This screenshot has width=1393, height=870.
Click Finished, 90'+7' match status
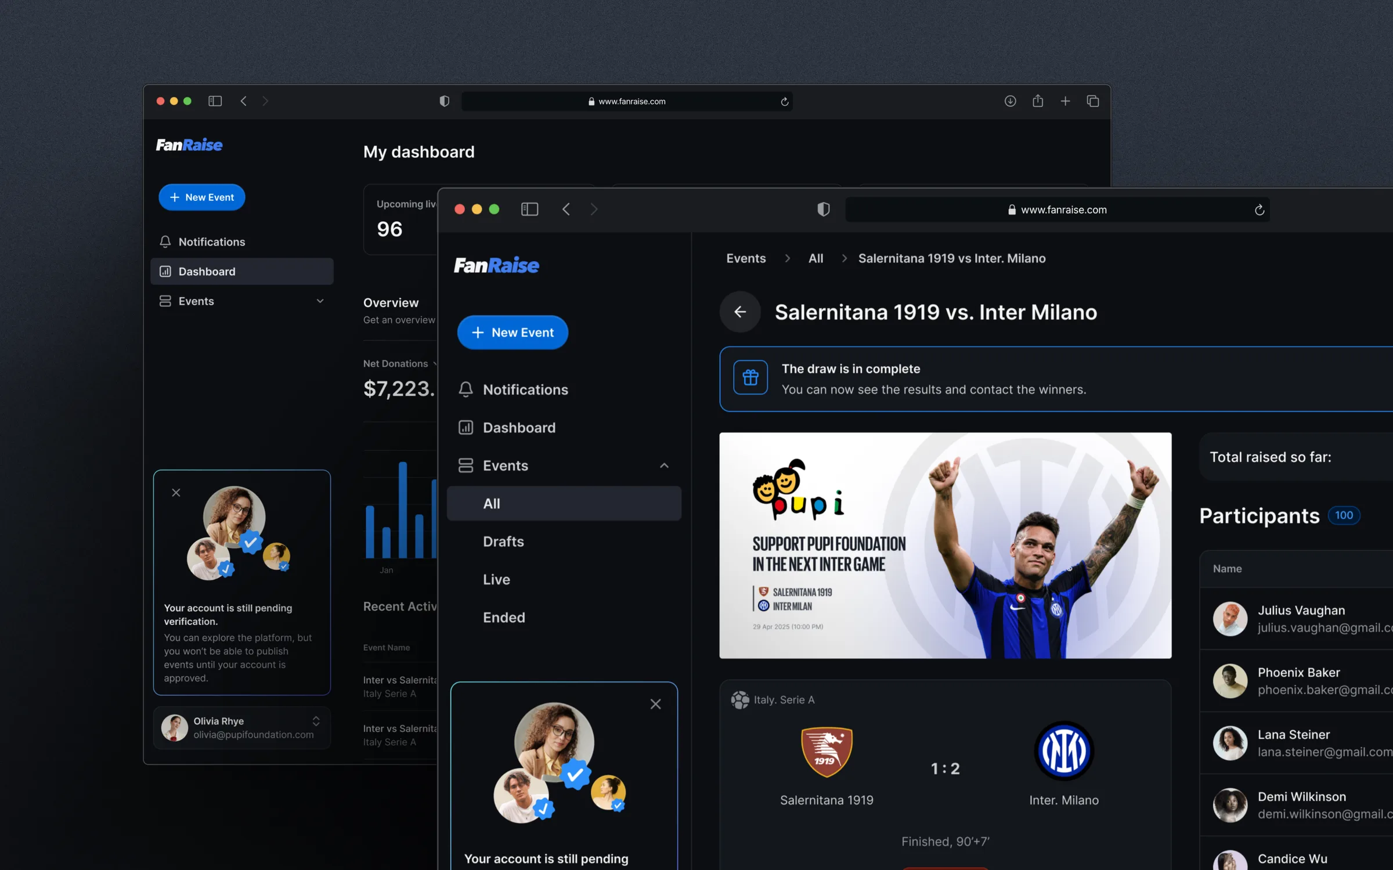945,842
